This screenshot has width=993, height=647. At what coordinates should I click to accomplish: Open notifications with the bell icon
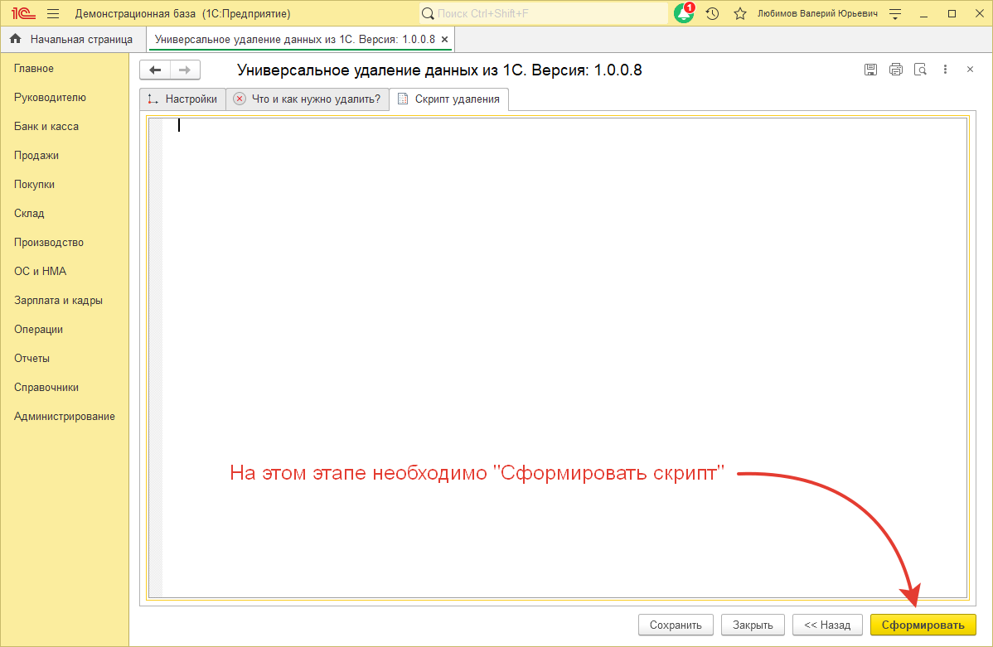[683, 13]
